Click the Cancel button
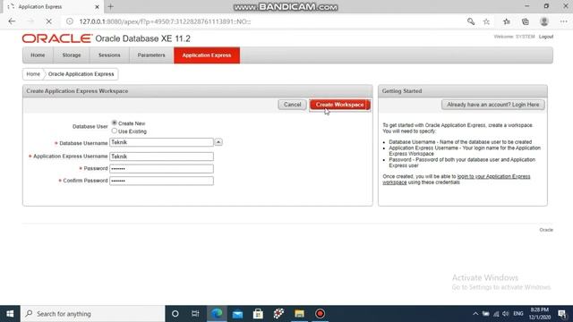The height and width of the screenshot is (322, 573). point(293,105)
